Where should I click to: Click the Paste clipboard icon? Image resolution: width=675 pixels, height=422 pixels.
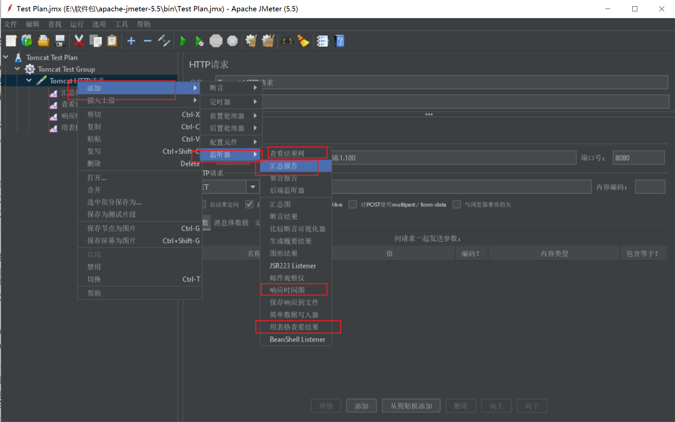112,41
